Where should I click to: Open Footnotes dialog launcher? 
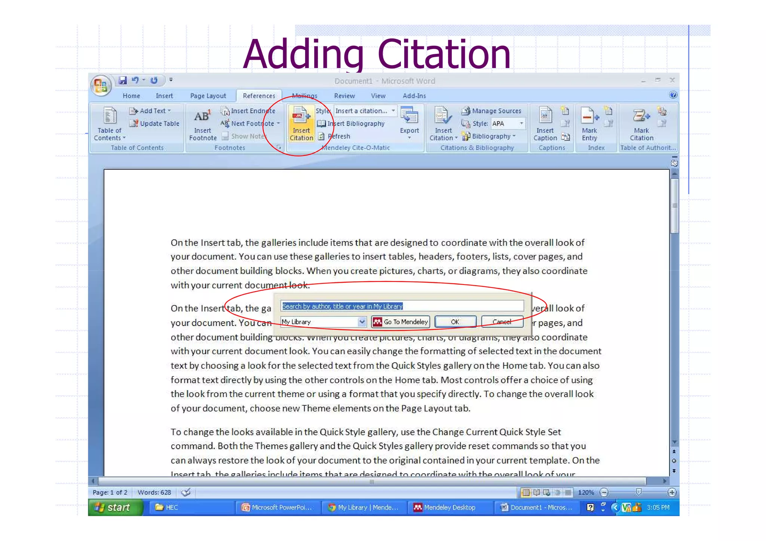coord(279,148)
